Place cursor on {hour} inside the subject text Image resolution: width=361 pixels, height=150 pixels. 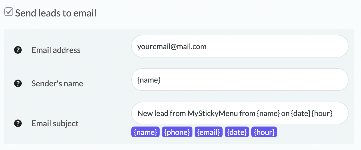pyautogui.click(x=322, y=113)
